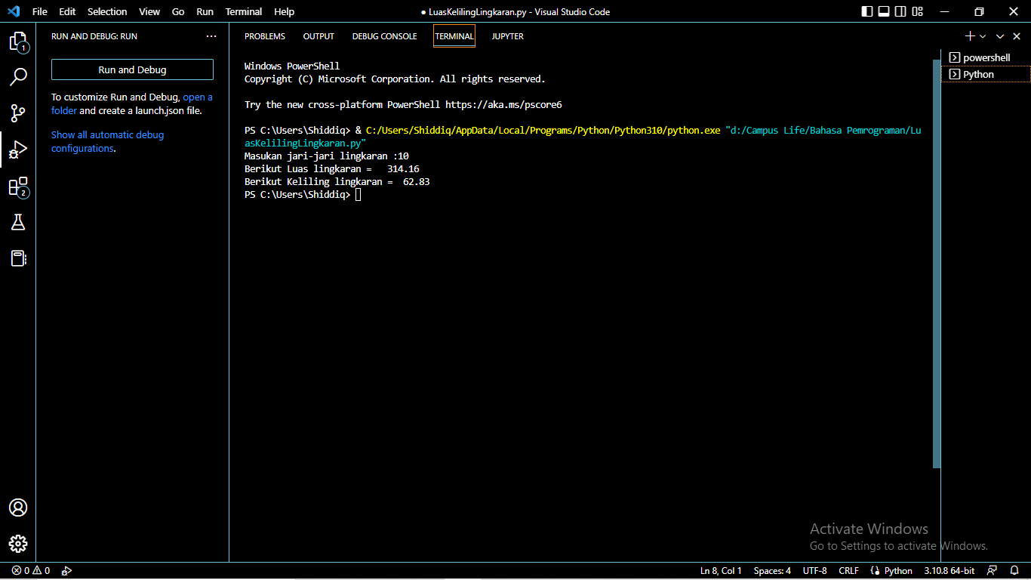Image resolution: width=1031 pixels, height=580 pixels.
Task: Open notifications via the status bar bell
Action: [x=1014, y=570]
